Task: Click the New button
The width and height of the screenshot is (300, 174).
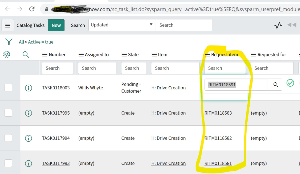Action: click(56, 25)
